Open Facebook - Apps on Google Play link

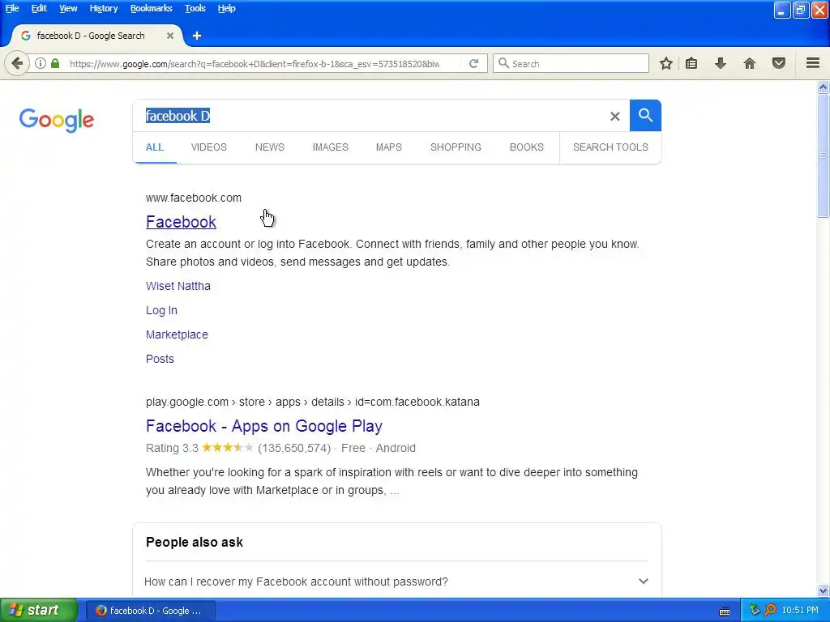(x=264, y=426)
